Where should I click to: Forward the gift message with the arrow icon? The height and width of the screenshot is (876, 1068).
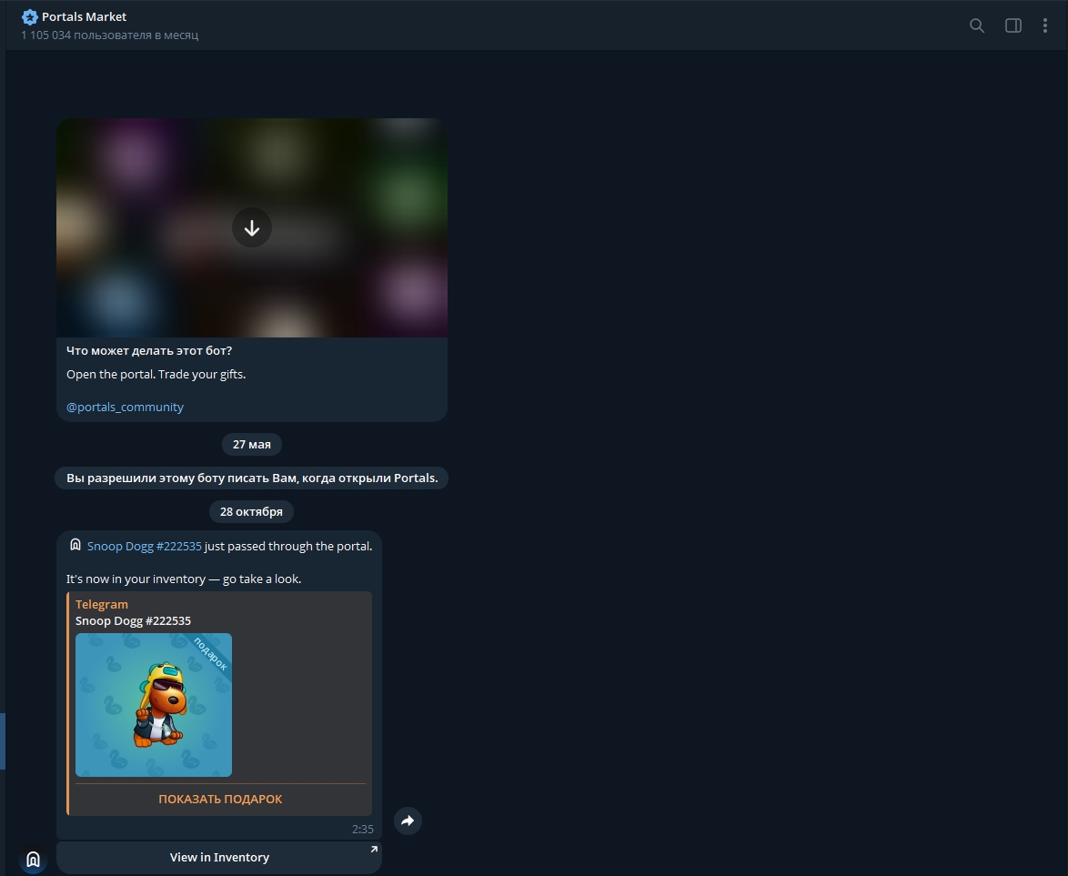pyautogui.click(x=408, y=821)
